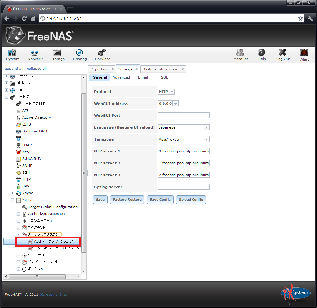Select FTP service in the tree

point(25,138)
